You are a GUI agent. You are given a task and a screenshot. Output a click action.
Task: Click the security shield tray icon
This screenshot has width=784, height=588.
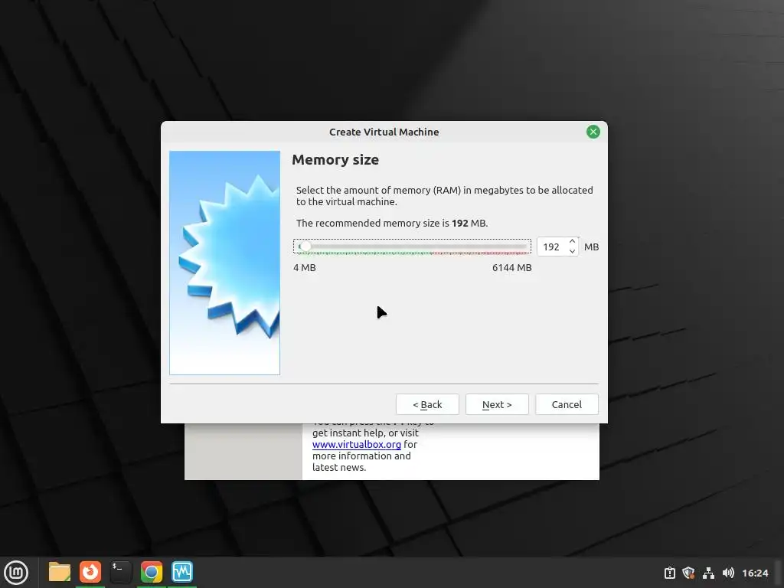click(x=688, y=573)
